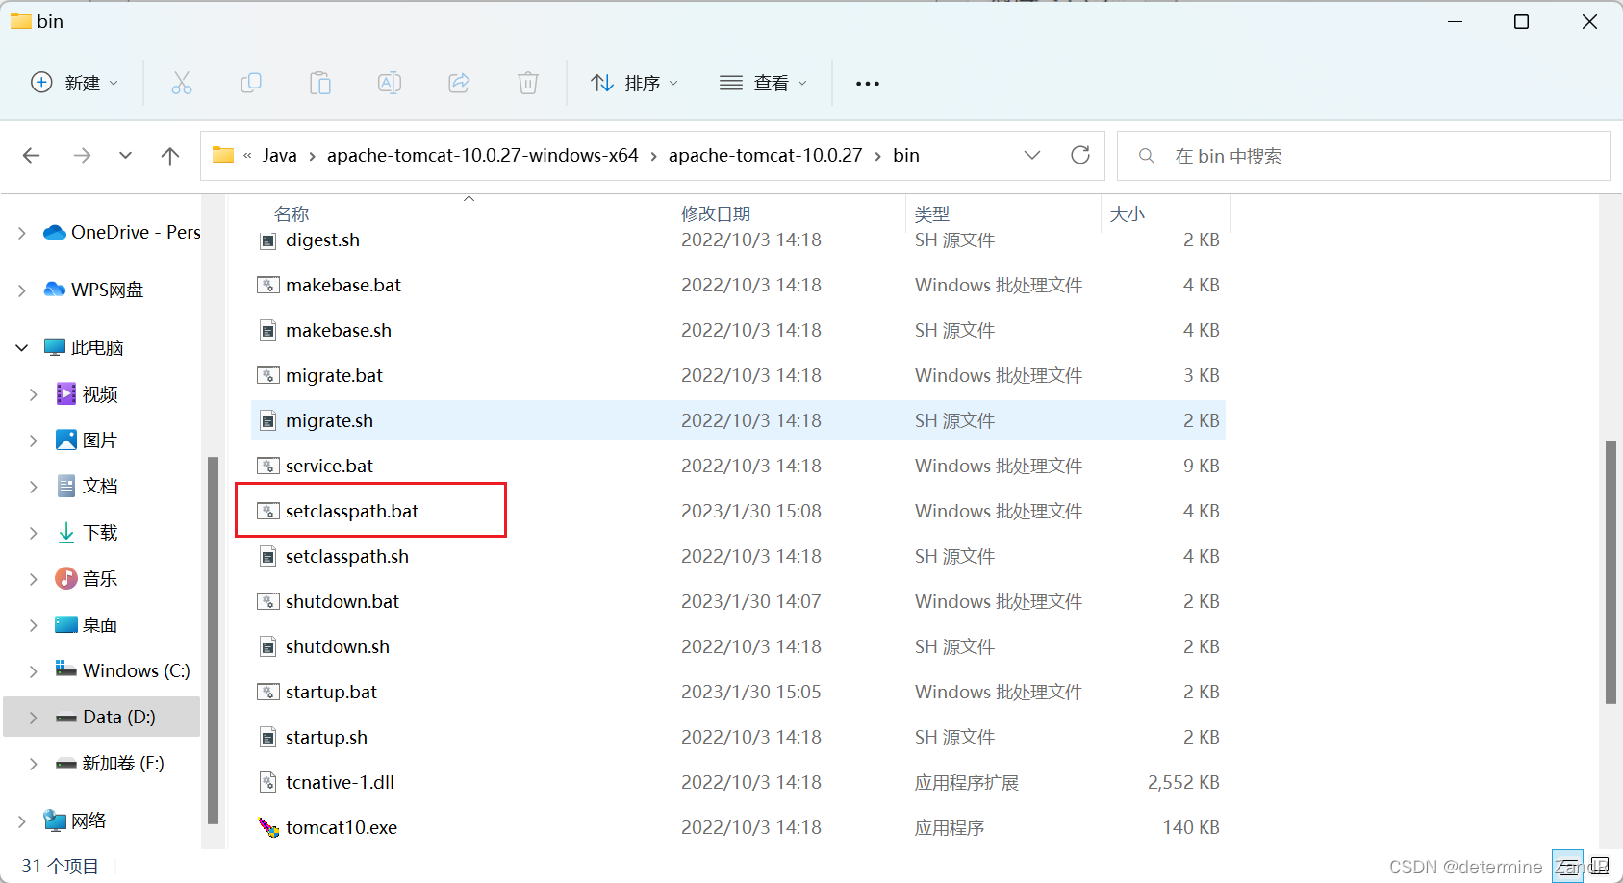Open the 查看 (View) dropdown
Screen dimensions: 1623x883
tap(764, 84)
